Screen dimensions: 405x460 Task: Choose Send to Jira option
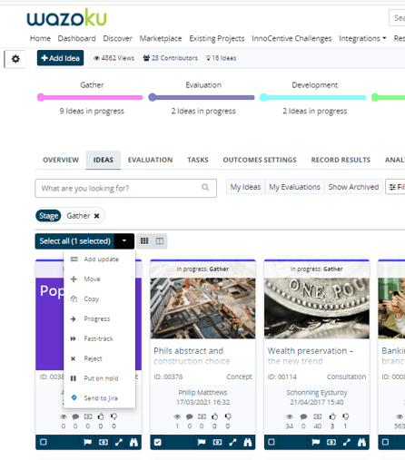(100, 398)
